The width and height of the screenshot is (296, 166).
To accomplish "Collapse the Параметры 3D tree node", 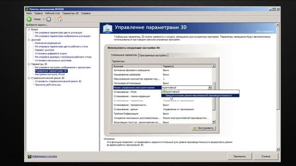I will point(29,64).
